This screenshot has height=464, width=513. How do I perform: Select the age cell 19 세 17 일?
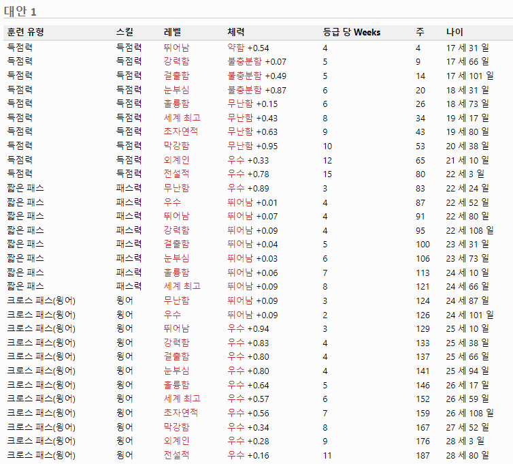pos(467,118)
